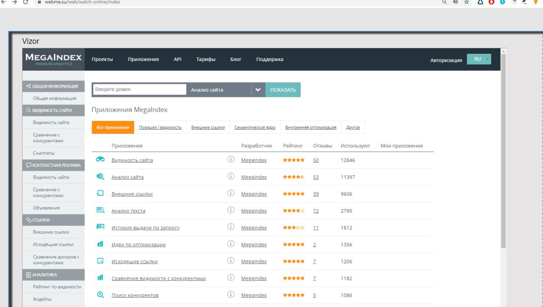Viewport: 543px width, 307px height.
Task: Open Объявления in left sidebar
Action: pyautogui.click(x=46, y=208)
